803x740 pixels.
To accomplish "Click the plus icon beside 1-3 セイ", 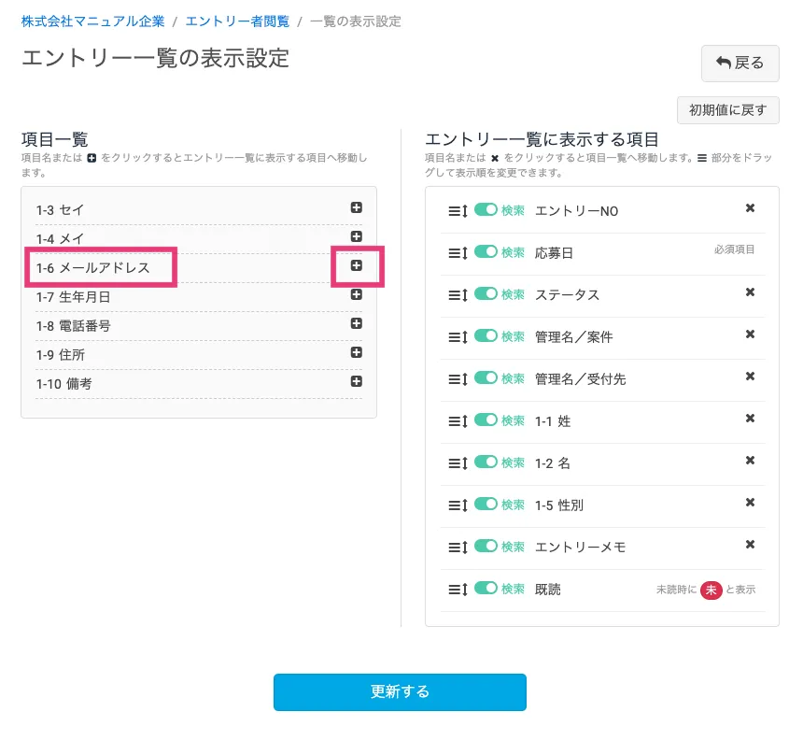I will 356,208.
